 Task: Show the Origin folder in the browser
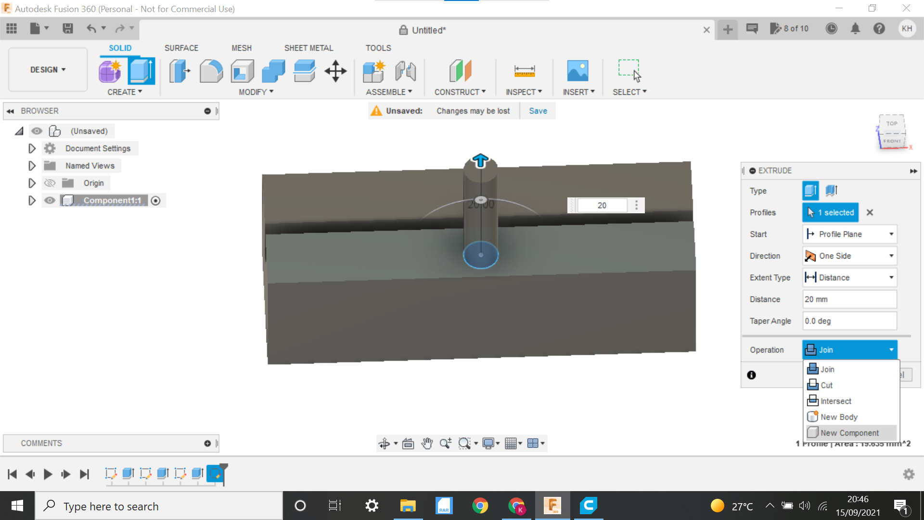pos(50,183)
